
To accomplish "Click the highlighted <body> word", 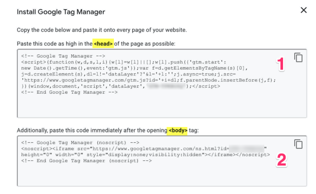I will [x=178, y=130].
